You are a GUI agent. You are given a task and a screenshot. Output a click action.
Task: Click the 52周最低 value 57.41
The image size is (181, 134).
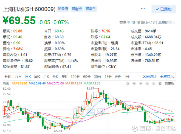[x=67, y=67]
